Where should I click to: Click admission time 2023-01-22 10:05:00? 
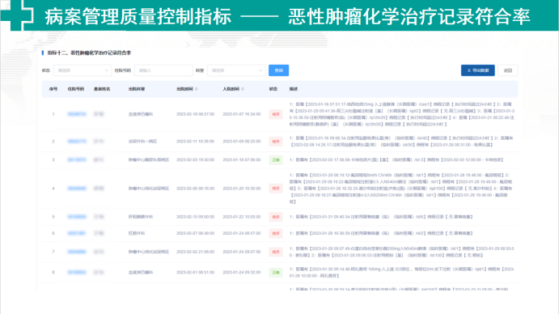point(242,217)
